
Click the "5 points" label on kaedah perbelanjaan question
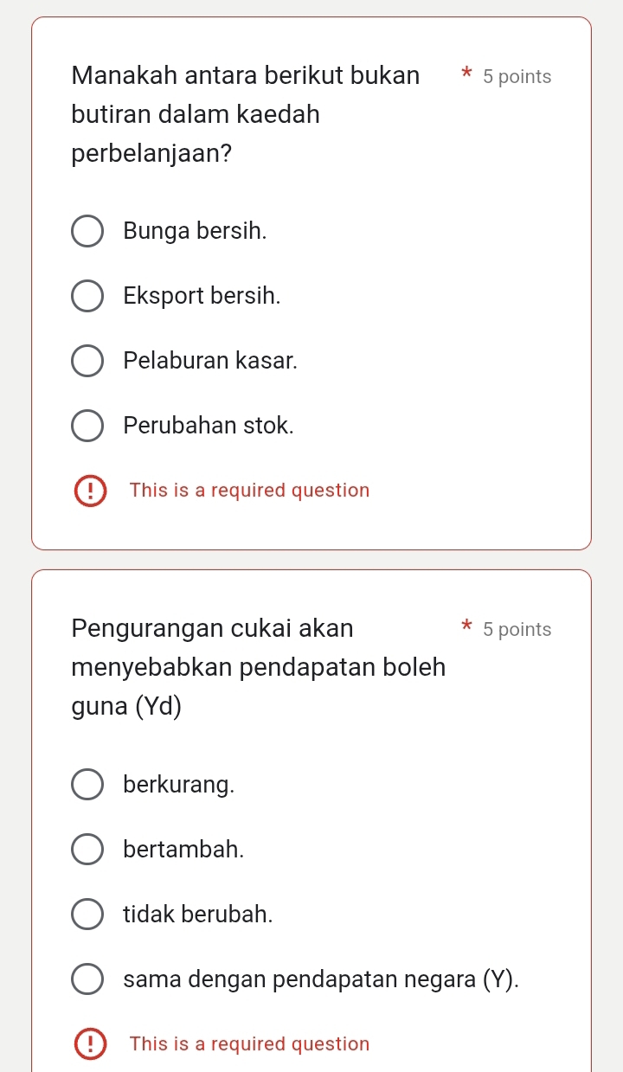click(x=517, y=77)
